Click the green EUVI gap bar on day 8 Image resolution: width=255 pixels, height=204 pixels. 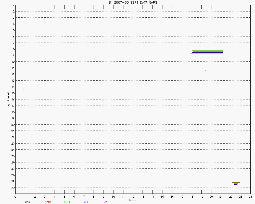click(x=208, y=51)
